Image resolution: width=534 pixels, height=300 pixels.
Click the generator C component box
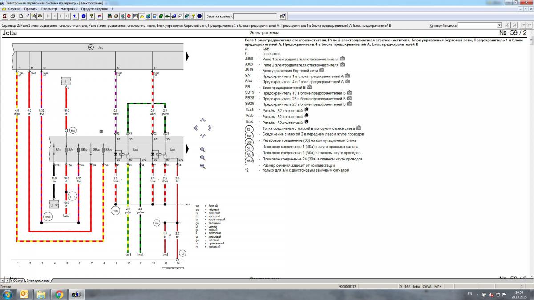[54, 204]
